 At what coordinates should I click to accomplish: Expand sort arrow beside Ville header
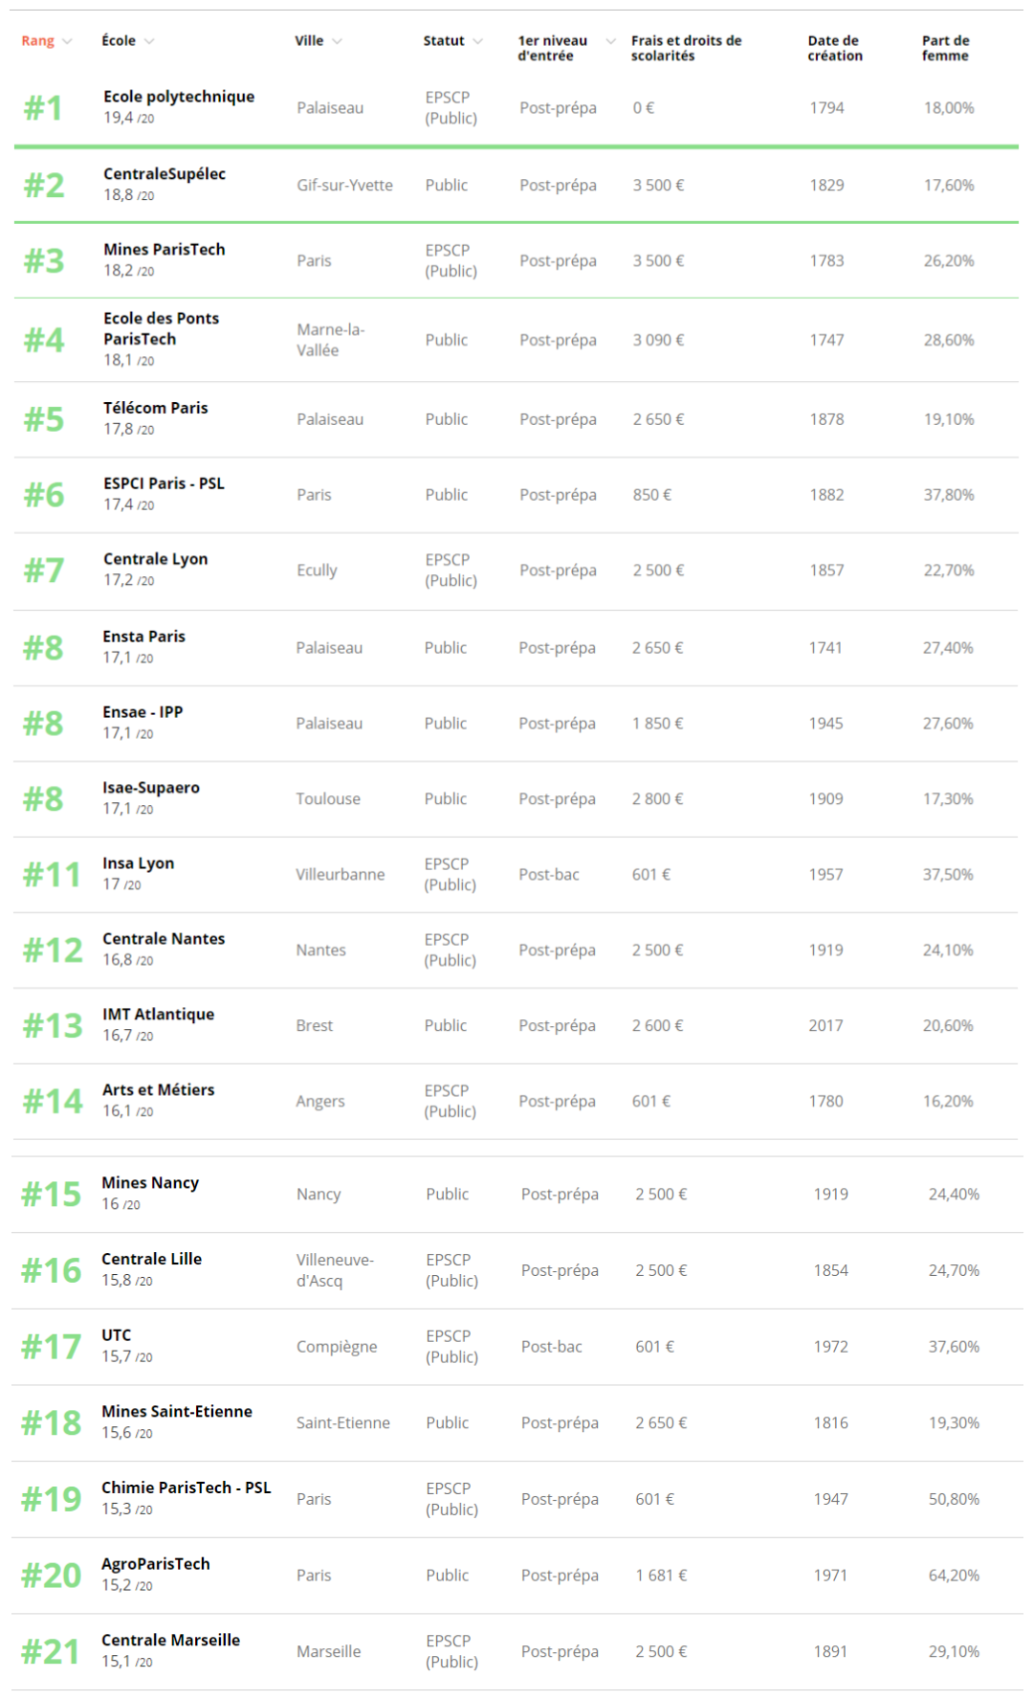click(337, 41)
